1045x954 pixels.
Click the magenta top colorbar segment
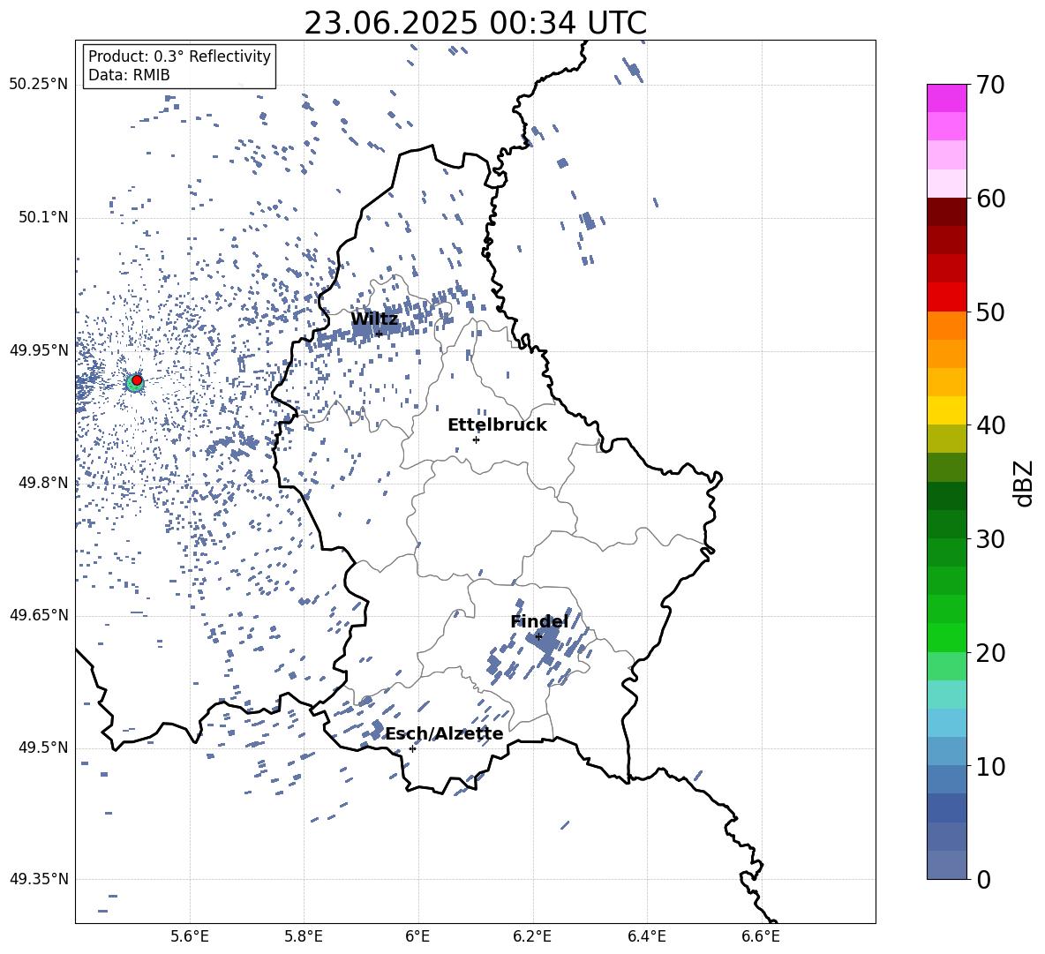pos(946,99)
